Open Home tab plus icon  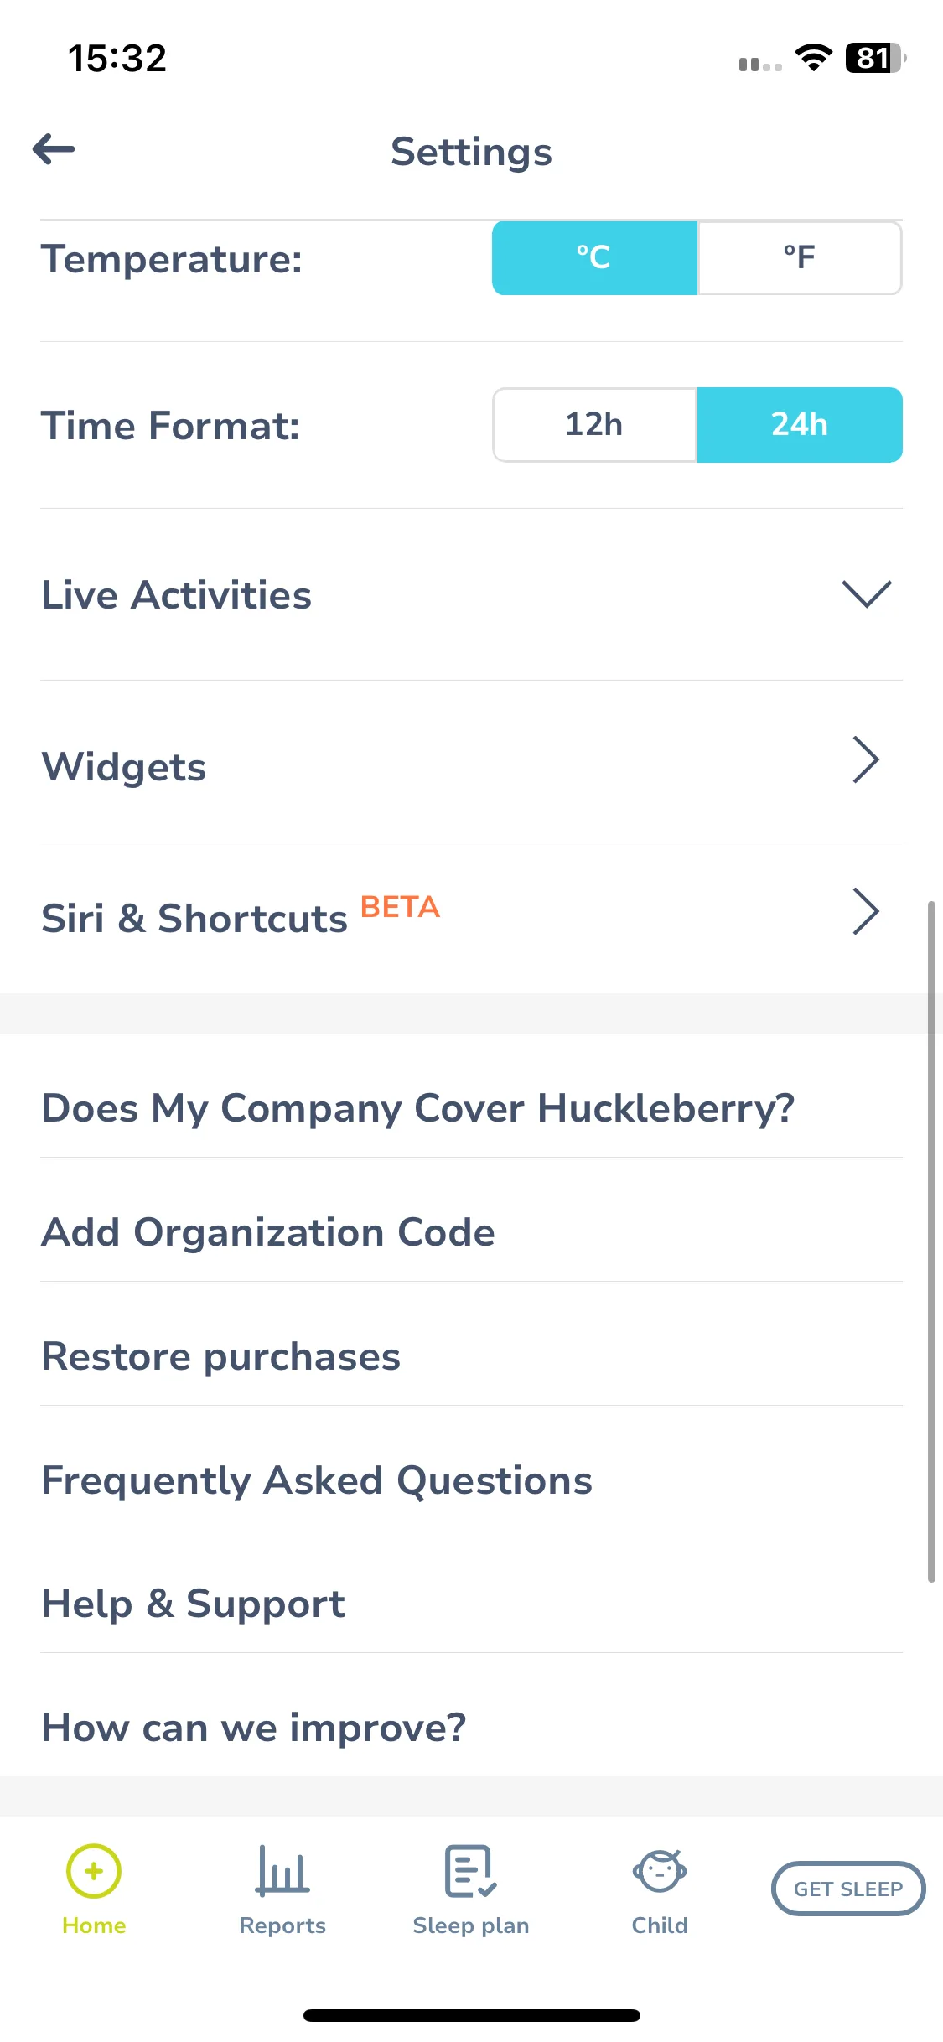pos(94,1871)
